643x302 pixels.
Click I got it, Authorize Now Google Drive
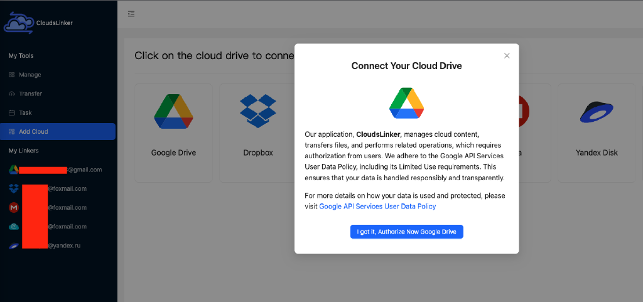click(x=407, y=232)
